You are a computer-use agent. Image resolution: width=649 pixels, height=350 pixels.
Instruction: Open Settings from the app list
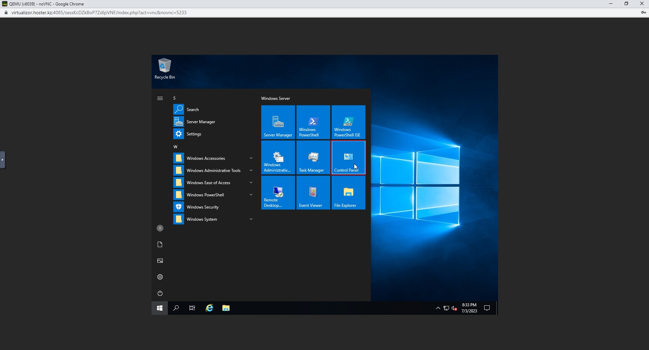(x=214, y=134)
